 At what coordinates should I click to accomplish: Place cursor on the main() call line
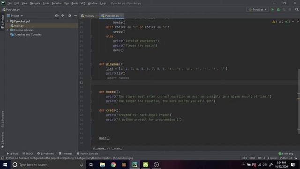click(104, 138)
